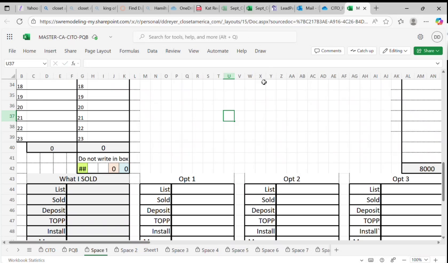448x263 pixels.
Task: Toggle the Copilot sidebar in the browser
Action: point(439,21)
